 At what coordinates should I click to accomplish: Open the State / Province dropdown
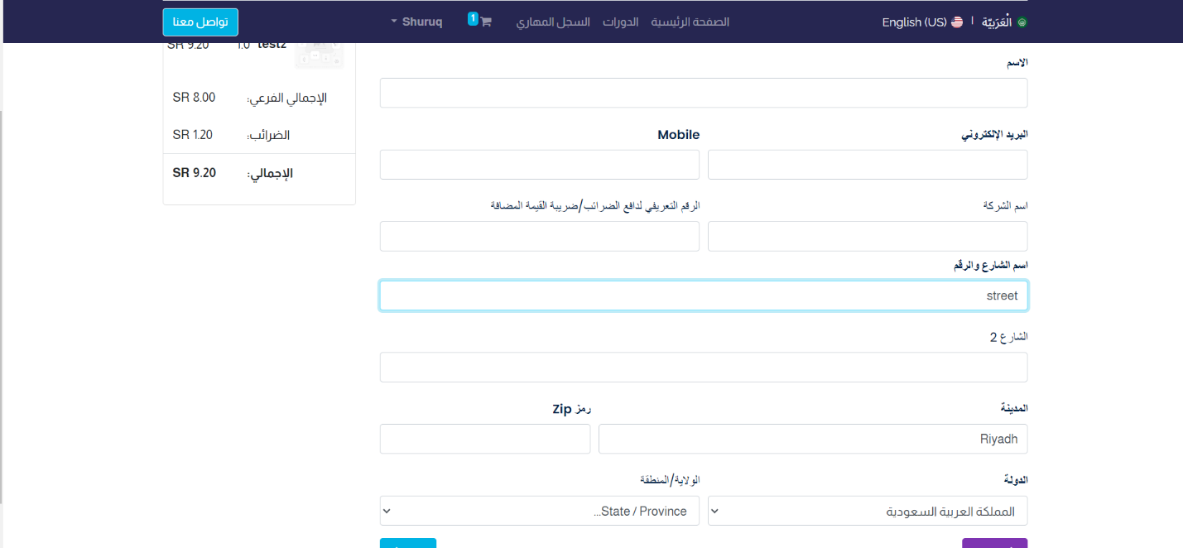point(539,511)
